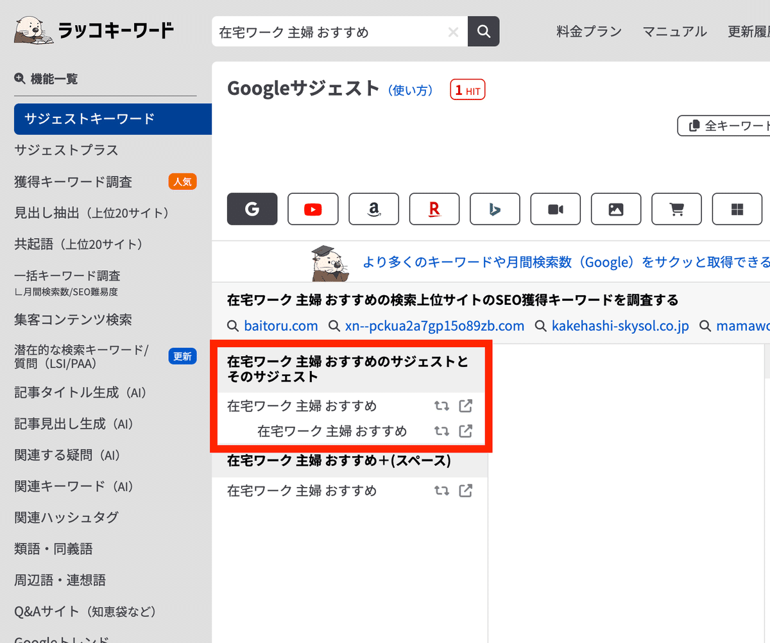
Task: Open the 使い方 help link
Action: (411, 90)
